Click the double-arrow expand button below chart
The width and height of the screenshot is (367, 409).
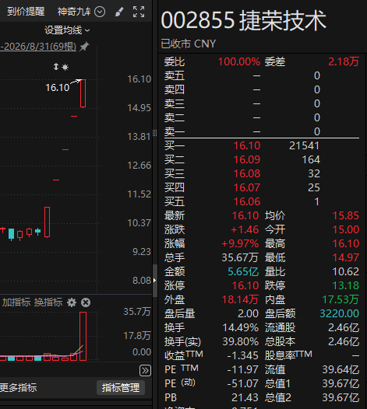pos(145,370)
